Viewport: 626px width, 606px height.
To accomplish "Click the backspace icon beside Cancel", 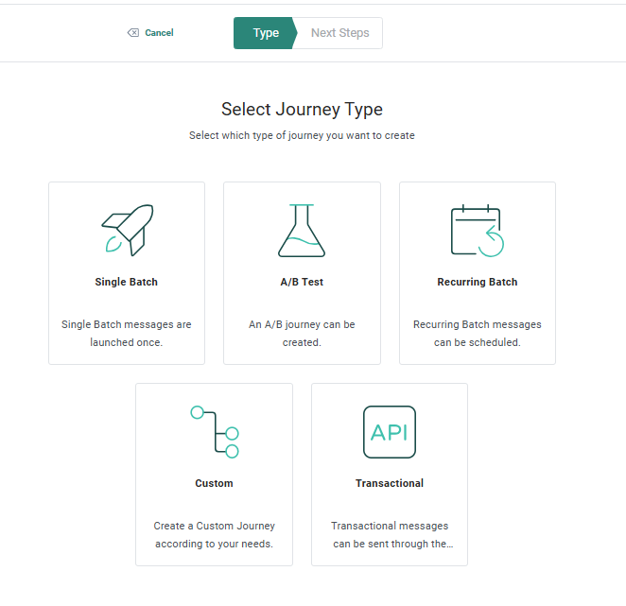I will tap(133, 33).
